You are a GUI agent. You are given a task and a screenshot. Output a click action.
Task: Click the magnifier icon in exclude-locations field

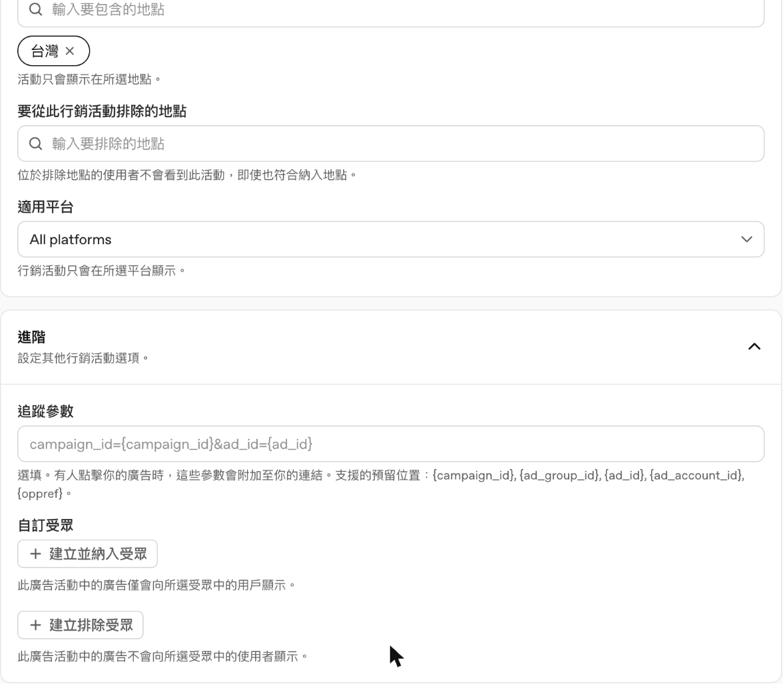point(35,144)
